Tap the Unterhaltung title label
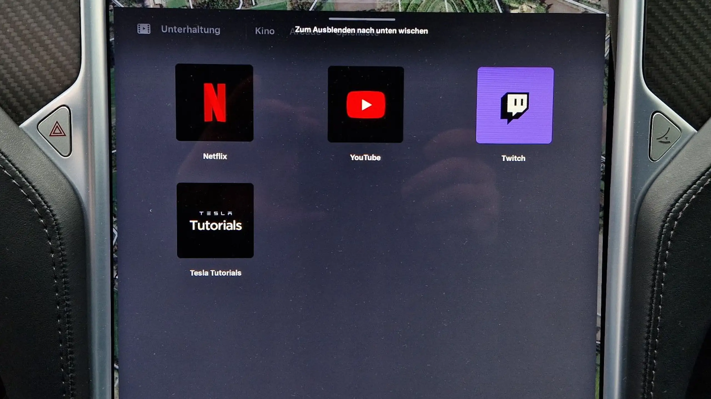 click(191, 29)
